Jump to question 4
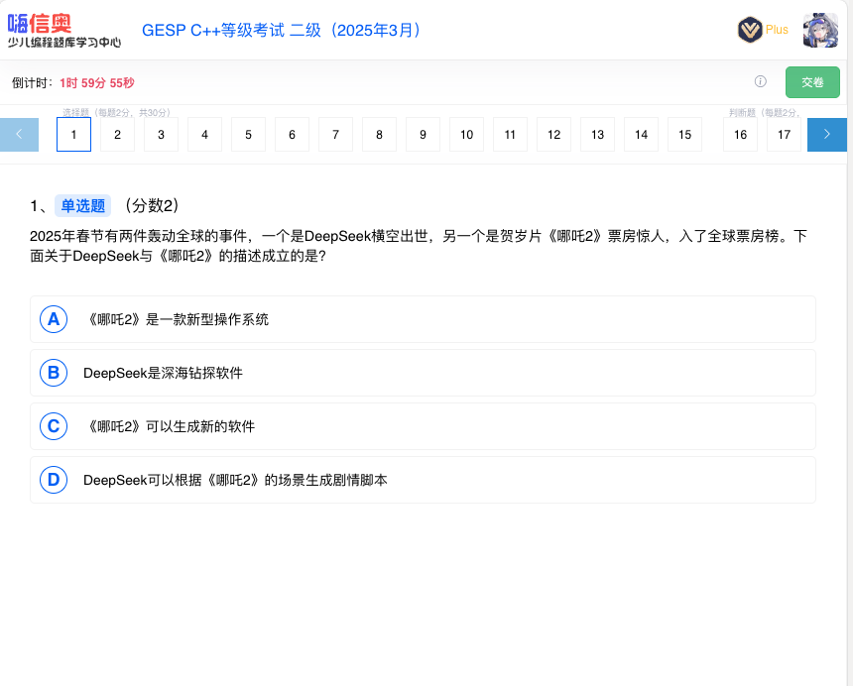The height and width of the screenshot is (686, 853). coord(204,134)
